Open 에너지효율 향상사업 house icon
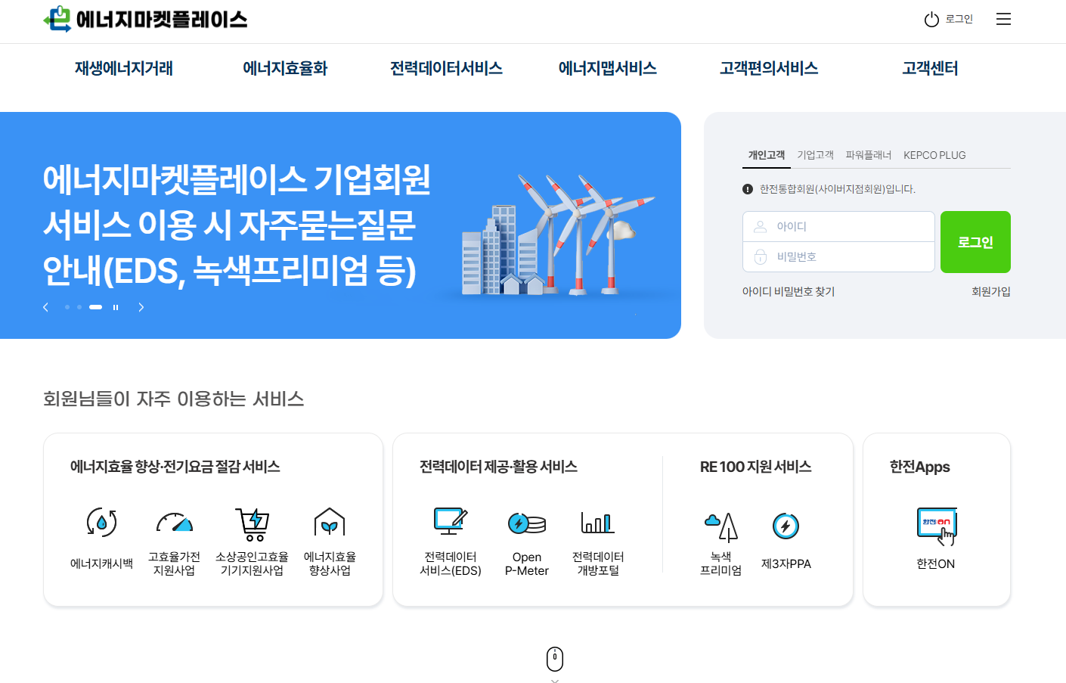Screen dimensions: 1066x683 (x=330, y=523)
